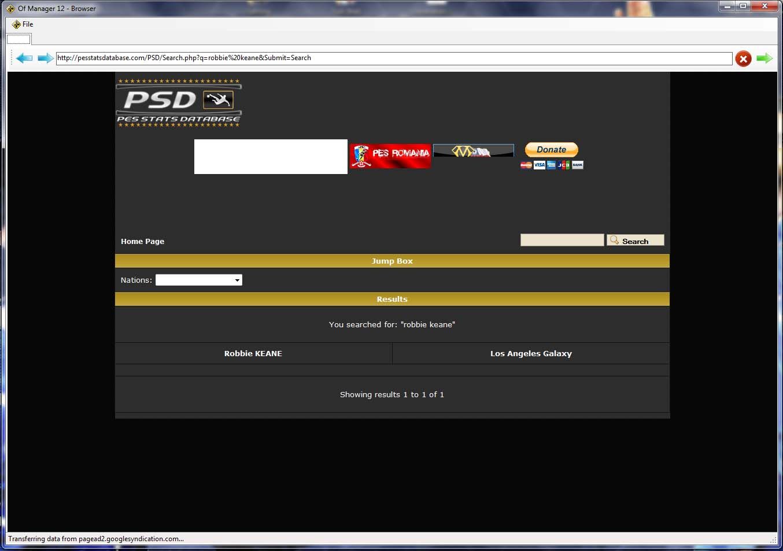Open the Home Page link
The image size is (783, 551).
[x=142, y=242]
